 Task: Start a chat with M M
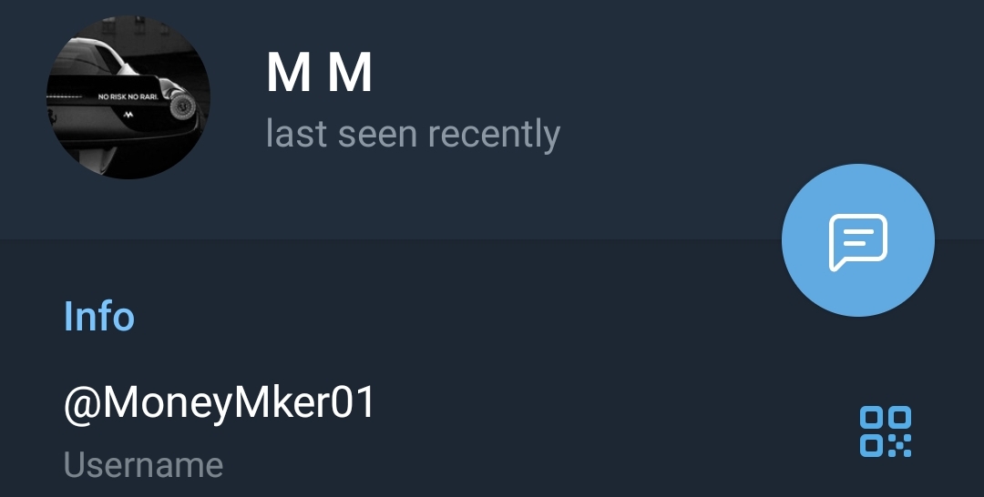(x=858, y=240)
